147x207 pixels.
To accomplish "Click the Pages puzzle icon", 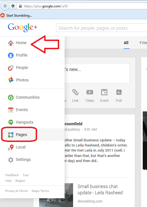I will click(11, 135).
